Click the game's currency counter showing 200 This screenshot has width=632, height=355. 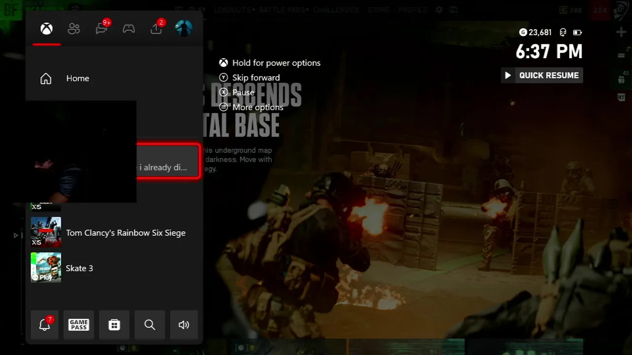(x=571, y=10)
